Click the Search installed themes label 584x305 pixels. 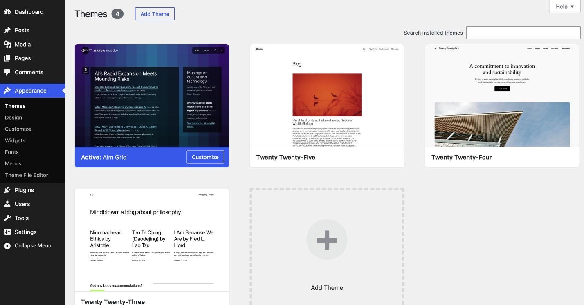coord(433,33)
